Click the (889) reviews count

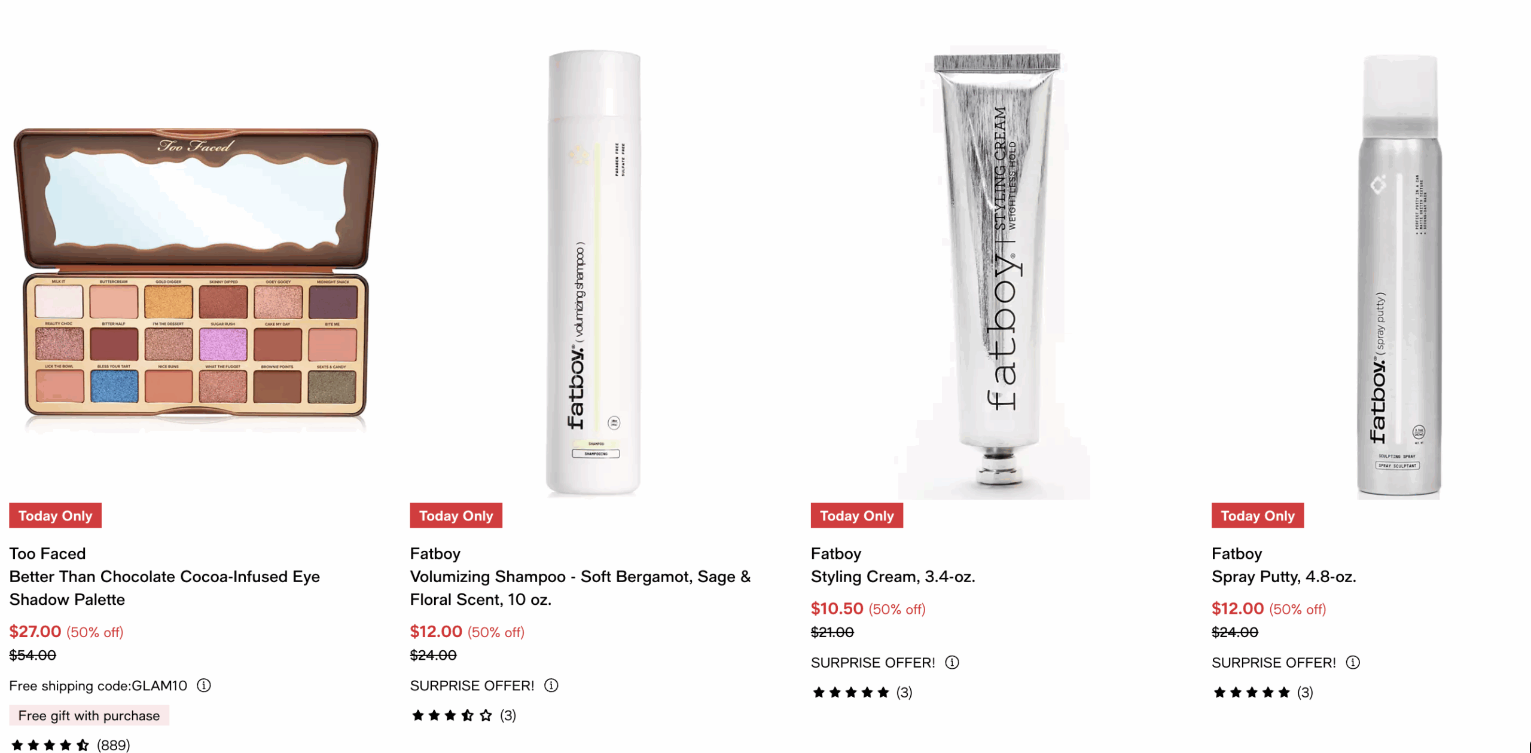coord(113,745)
